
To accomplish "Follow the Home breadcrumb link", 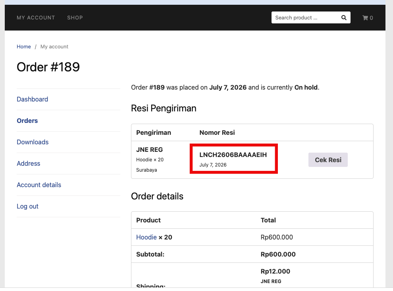I will click(x=24, y=46).
